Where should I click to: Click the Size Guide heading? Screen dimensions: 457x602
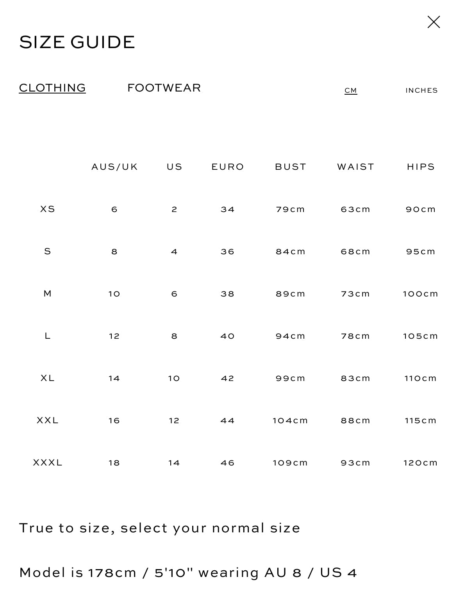77,42
